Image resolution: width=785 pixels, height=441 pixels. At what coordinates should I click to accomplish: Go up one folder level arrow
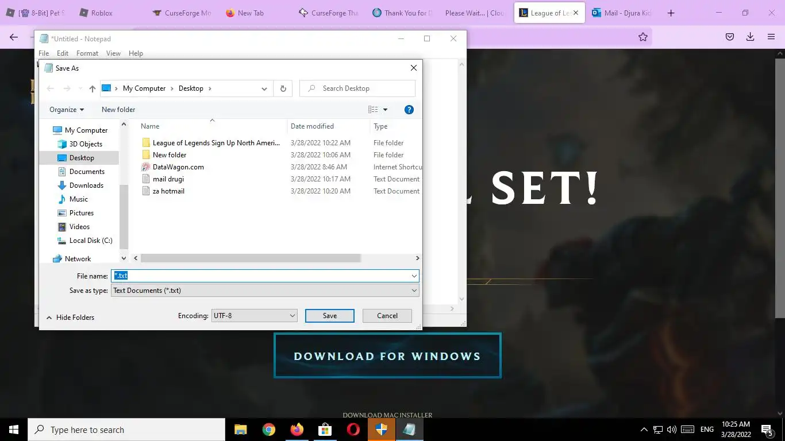tap(92, 88)
